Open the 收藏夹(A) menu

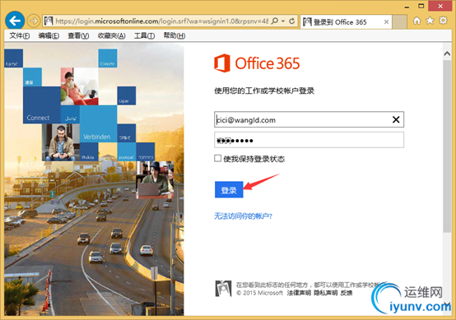(111, 35)
